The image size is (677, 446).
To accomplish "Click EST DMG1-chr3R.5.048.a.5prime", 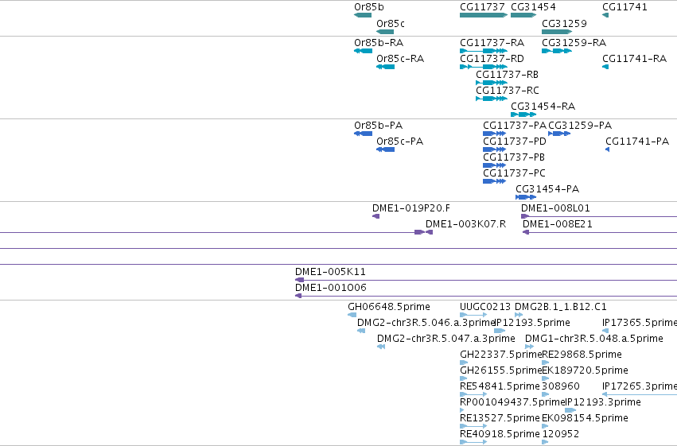I will pos(529,347).
